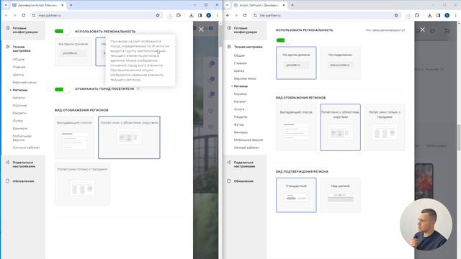Choose 'Попап окно с областями, округами' in left window

[129, 137]
